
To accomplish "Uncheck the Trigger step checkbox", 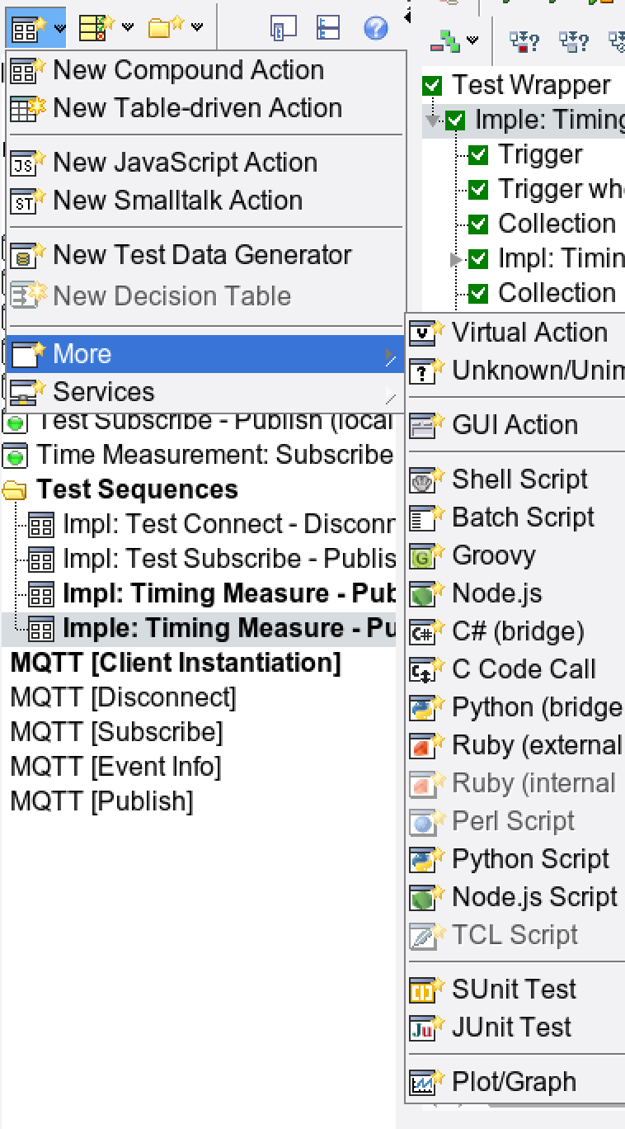I will point(478,155).
